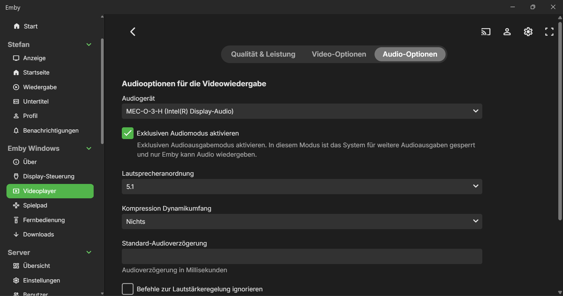
Task: Go to Start in the sidebar
Action: pos(50,26)
